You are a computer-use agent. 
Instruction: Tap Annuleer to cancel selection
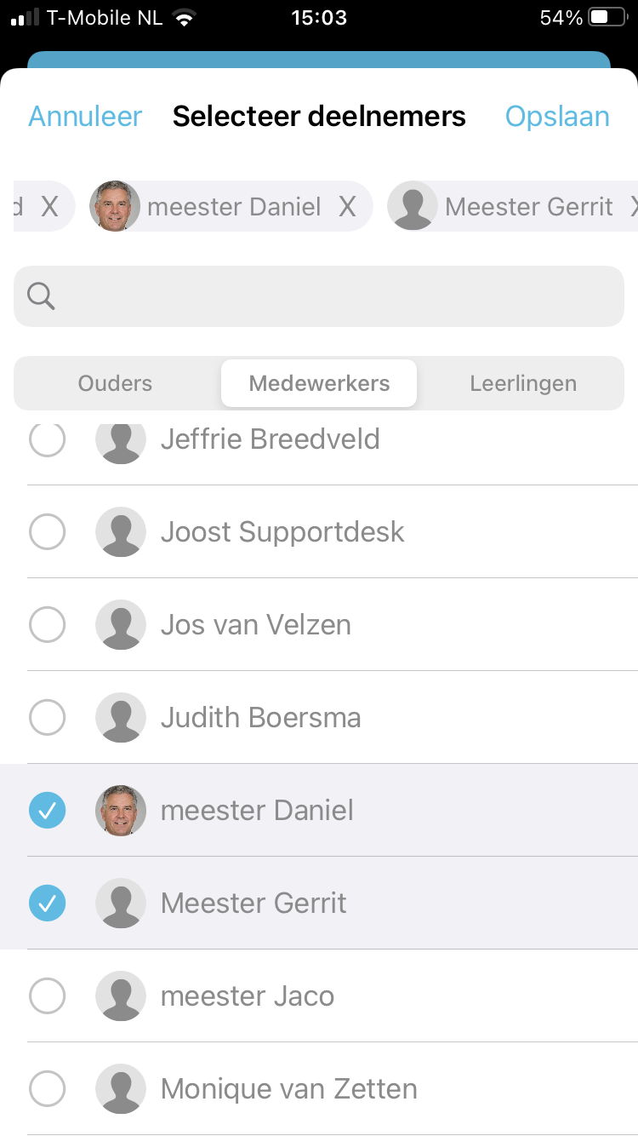pyautogui.click(x=85, y=117)
